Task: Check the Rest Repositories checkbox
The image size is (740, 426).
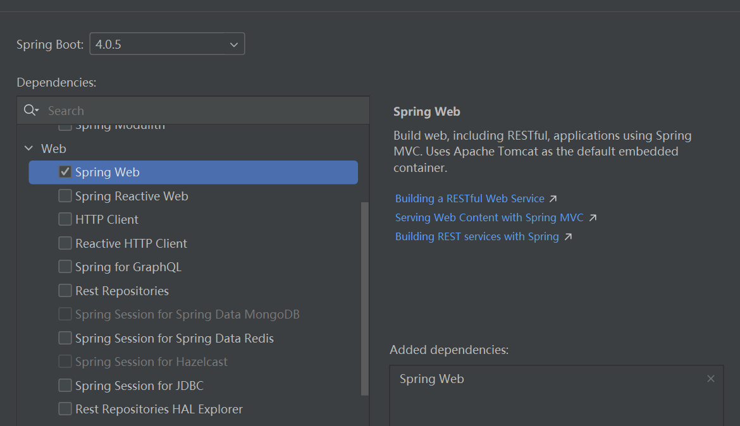Action: 65,291
